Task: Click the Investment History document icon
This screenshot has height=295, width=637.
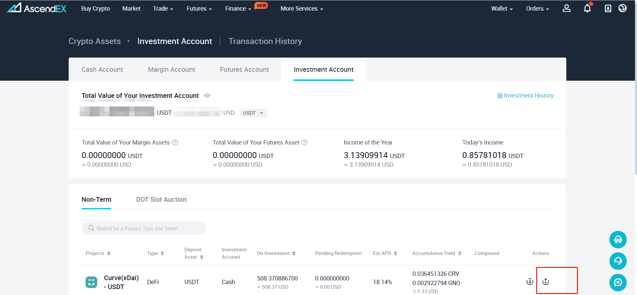Action: (x=500, y=96)
